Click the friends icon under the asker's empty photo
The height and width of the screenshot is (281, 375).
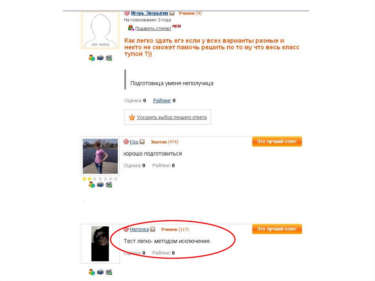(x=92, y=58)
